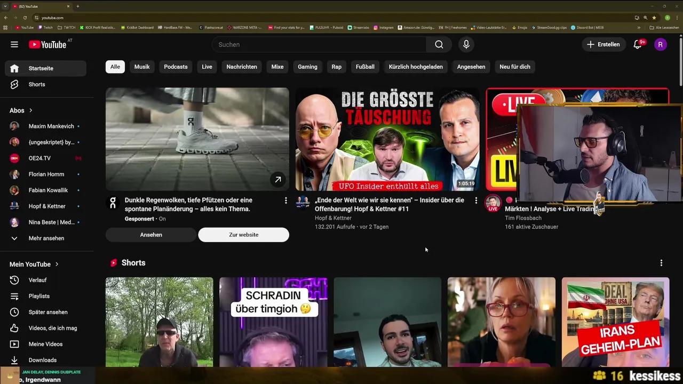Viewport: 683px width, 384px height.
Task: Select the Musik filter chip
Action: pos(142,67)
